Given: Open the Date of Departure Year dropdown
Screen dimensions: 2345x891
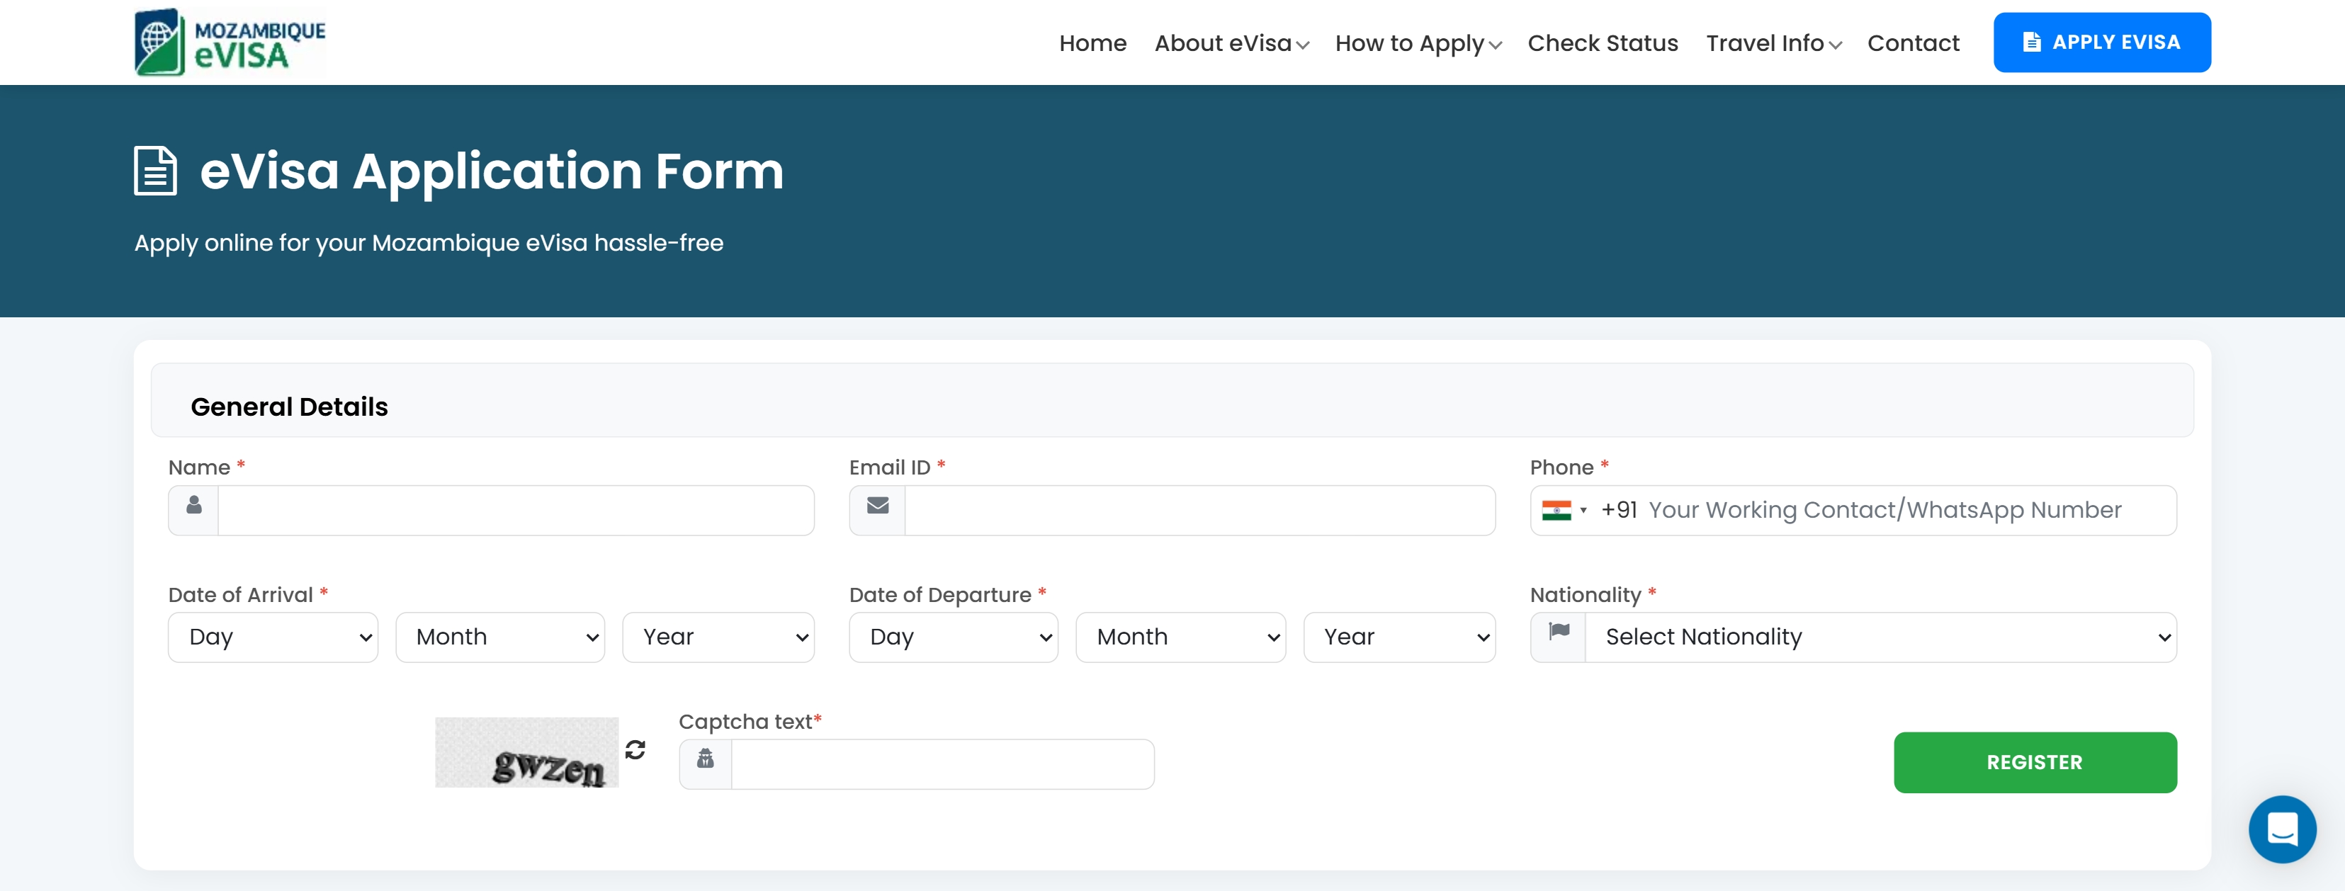Looking at the screenshot, I should coord(1399,637).
